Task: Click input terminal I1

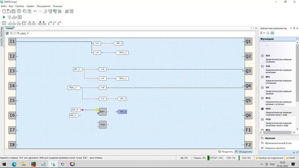Action: click(12, 42)
